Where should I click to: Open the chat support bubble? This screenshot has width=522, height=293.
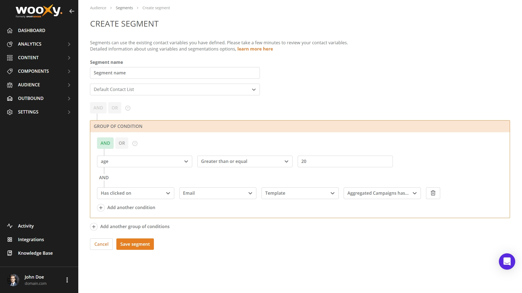pyautogui.click(x=507, y=262)
